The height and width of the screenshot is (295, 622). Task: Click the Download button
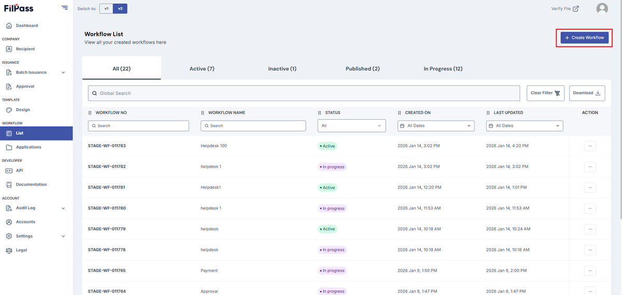pos(587,93)
